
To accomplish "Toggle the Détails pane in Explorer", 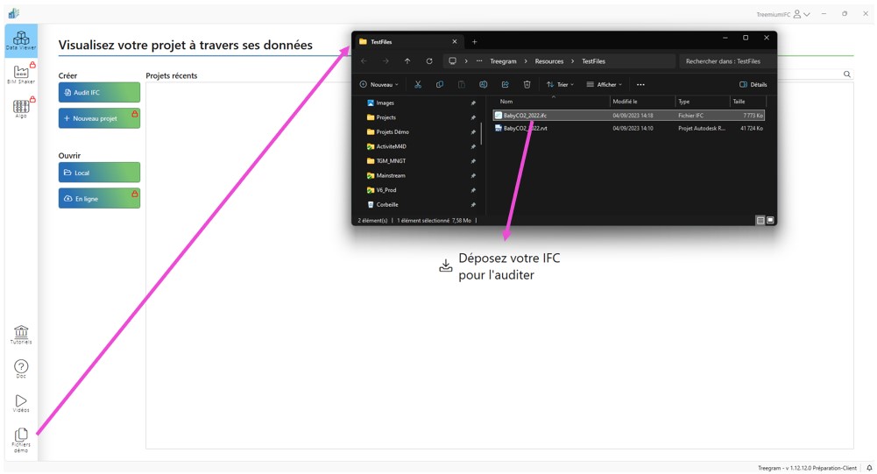I will click(x=753, y=85).
